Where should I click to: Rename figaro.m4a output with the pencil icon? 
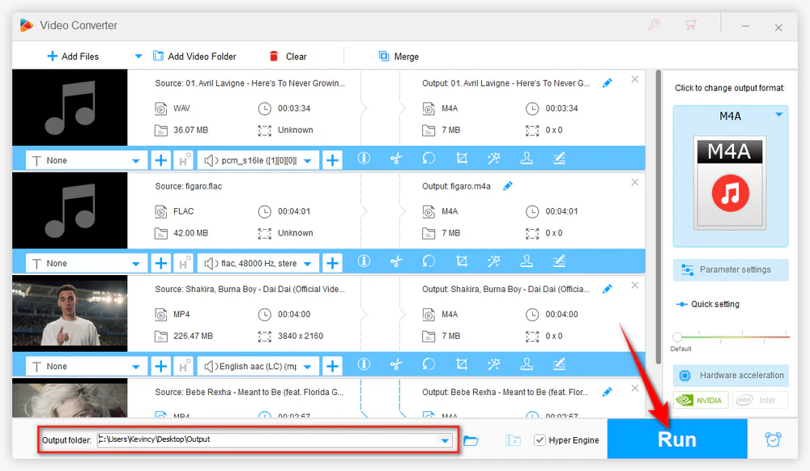(508, 186)
